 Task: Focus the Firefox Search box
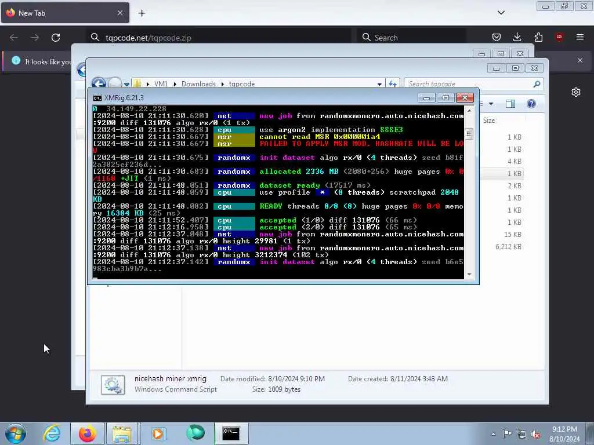click(412, 38)
